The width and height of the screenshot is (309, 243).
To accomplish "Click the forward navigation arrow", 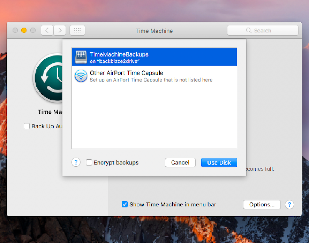I will 60,30.
